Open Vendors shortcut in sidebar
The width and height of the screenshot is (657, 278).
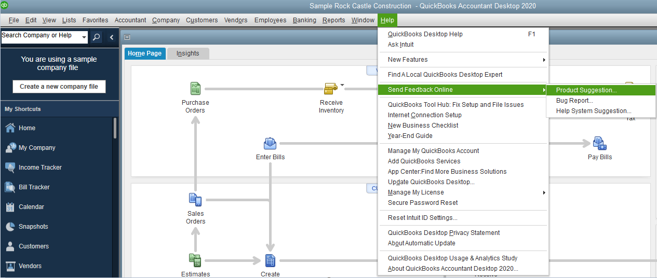[x=30, y=266]
